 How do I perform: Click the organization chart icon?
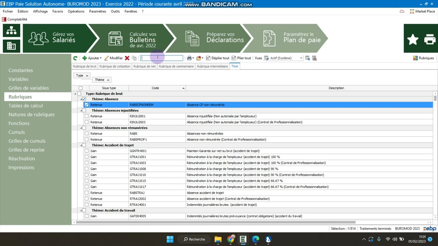coord(11,31)
